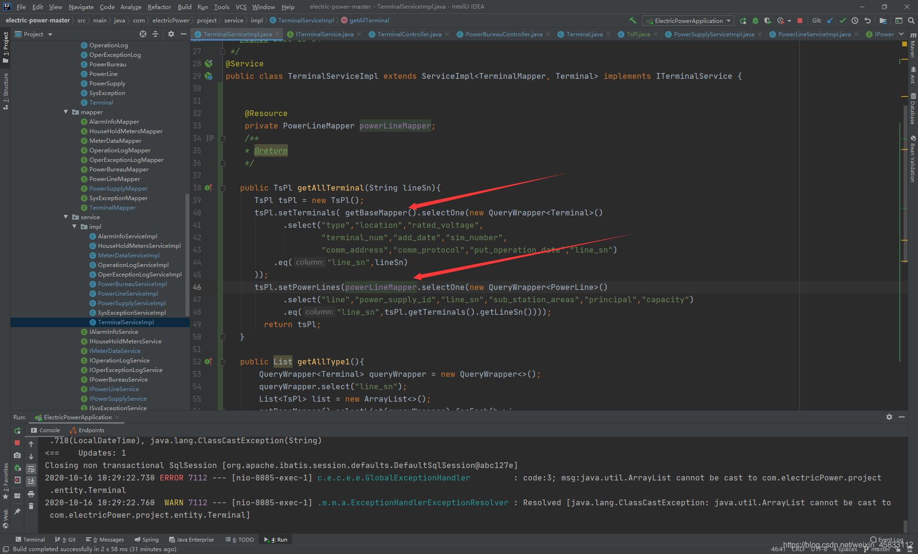Toggle the pin tab icon in Run panel
Image resolution: width=918 pixels, height=554 pixels.
point(17,511)
